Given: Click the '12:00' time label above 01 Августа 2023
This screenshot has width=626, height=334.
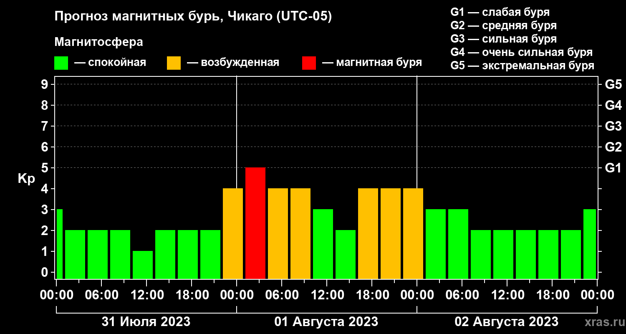Looking at the screenshot, I should (327, 295).
